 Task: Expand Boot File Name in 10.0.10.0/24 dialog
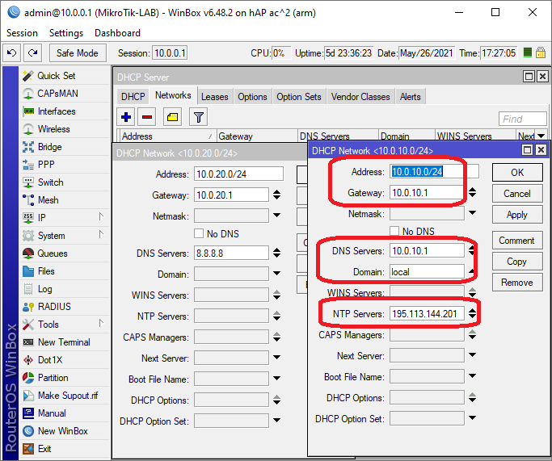473,376
